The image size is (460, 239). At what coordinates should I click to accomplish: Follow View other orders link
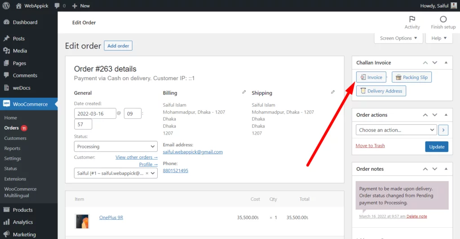point(137,157)
